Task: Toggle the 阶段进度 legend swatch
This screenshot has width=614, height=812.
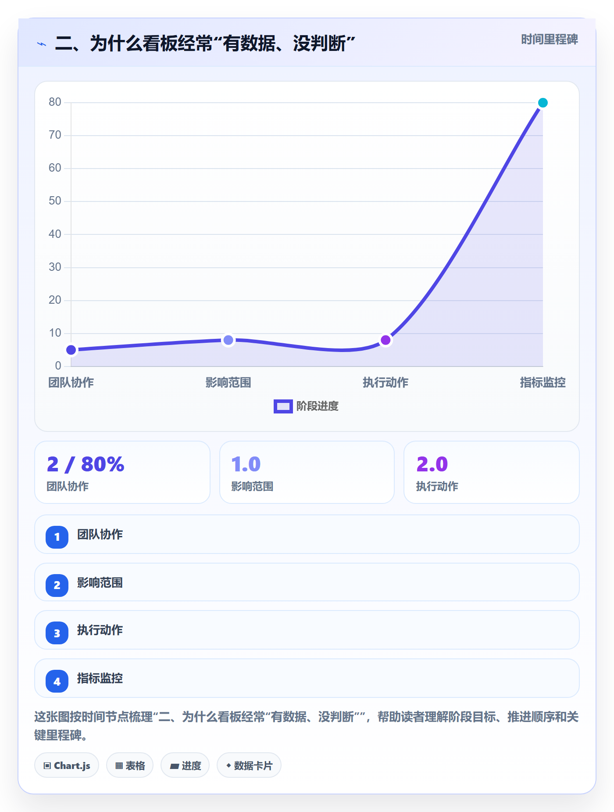Action: 283,406
